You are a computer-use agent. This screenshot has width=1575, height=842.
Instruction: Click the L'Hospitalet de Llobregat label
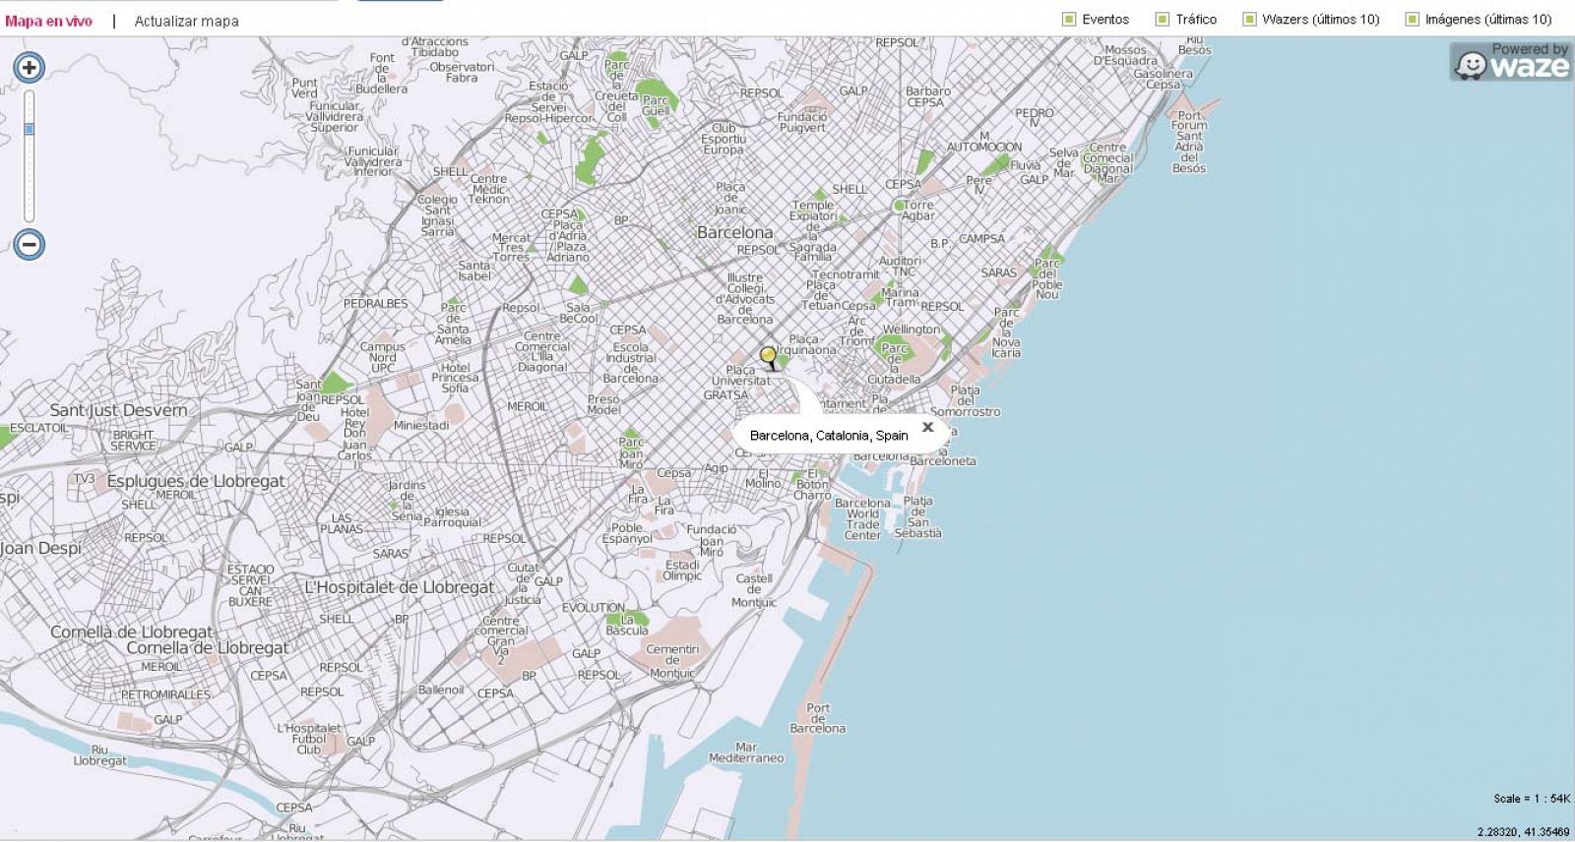coord(400,587)
